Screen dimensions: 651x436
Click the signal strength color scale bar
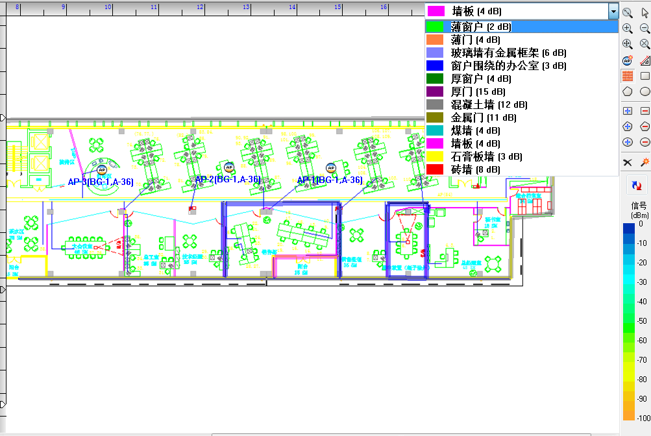[628, 321]
